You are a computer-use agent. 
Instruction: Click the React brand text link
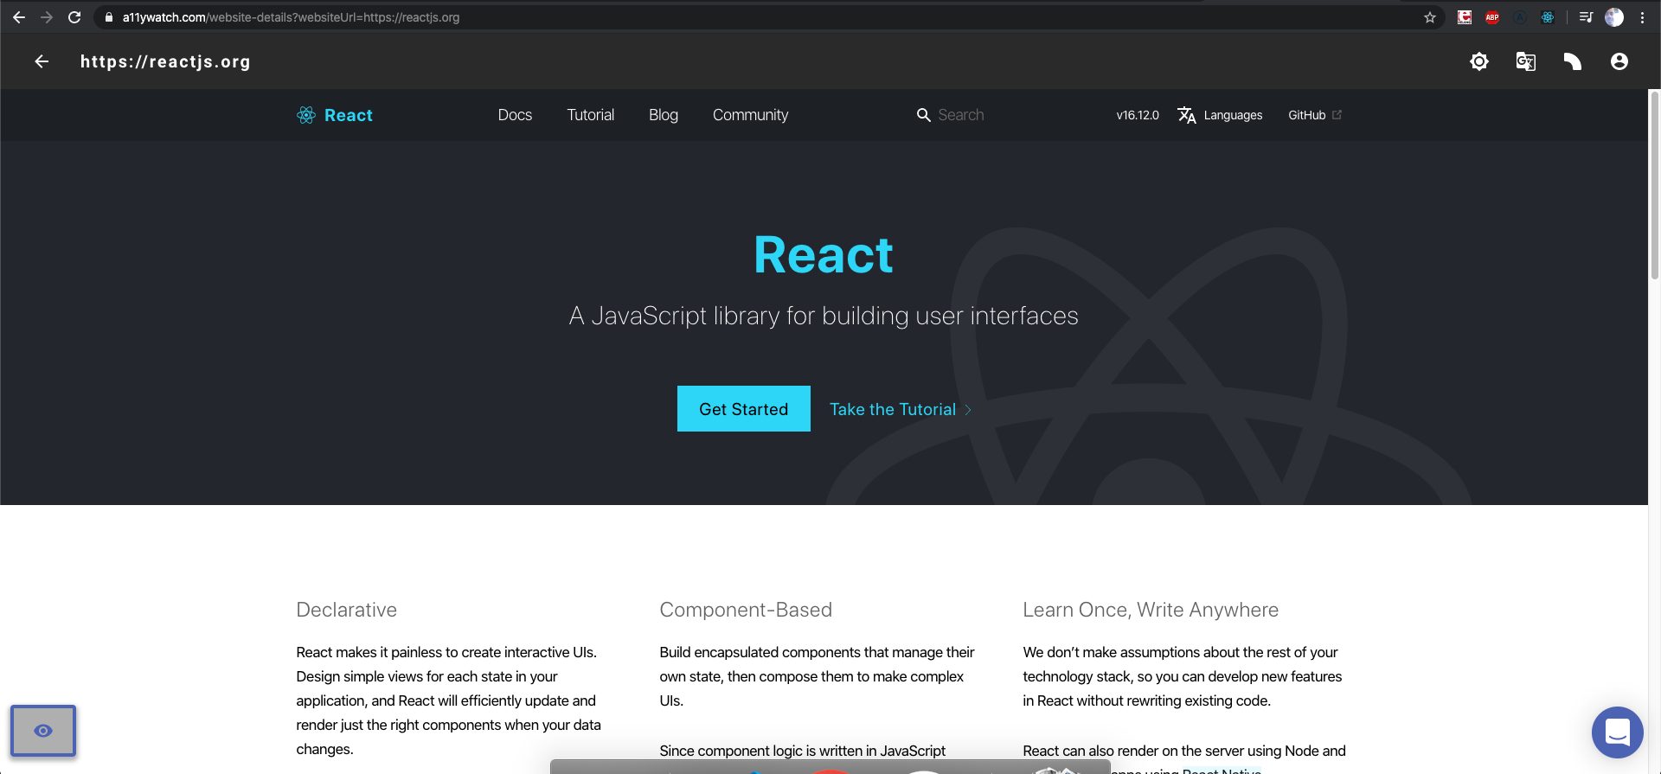[349, 115]
